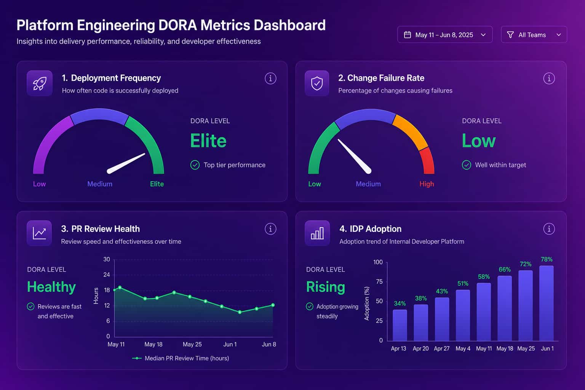Click check icon next to Well within target

coord(467,165)
